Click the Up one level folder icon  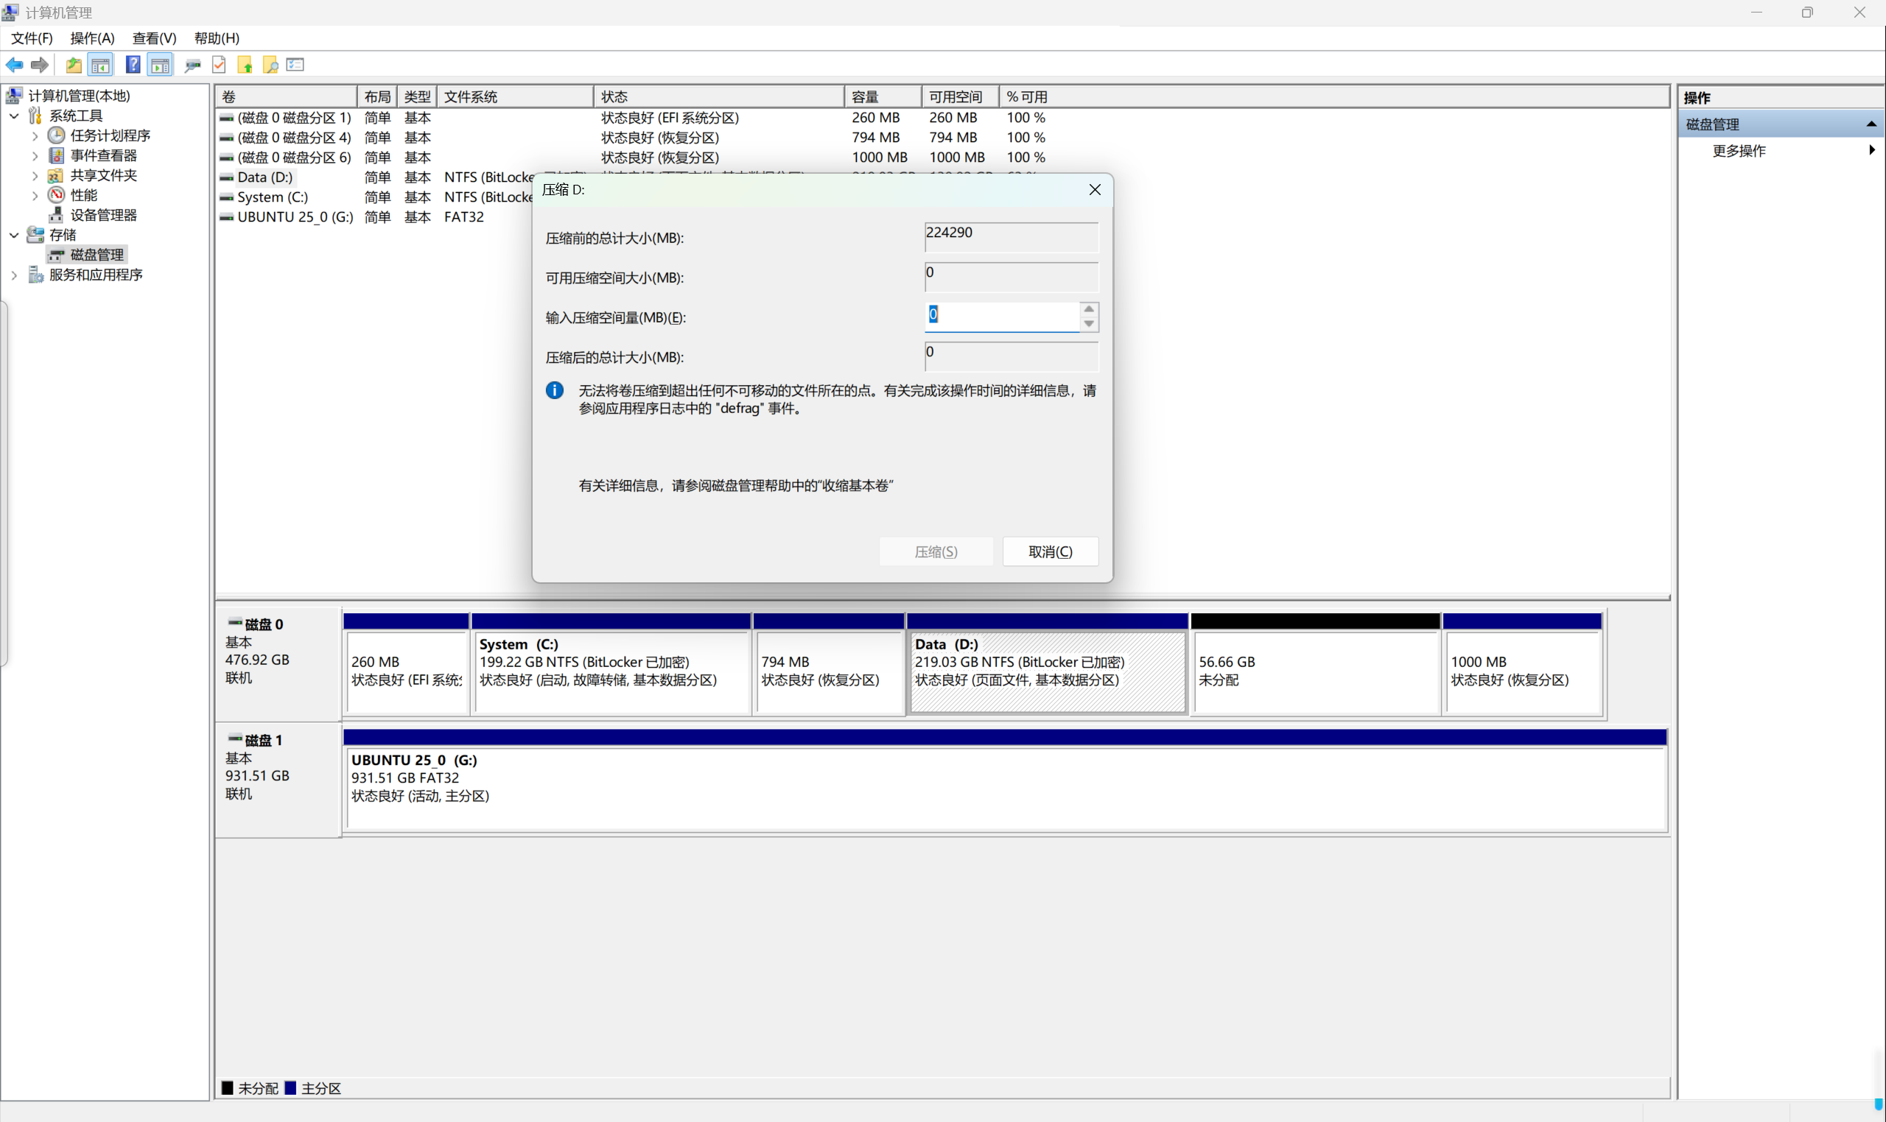pyautogui.click(x=74, y=65)
